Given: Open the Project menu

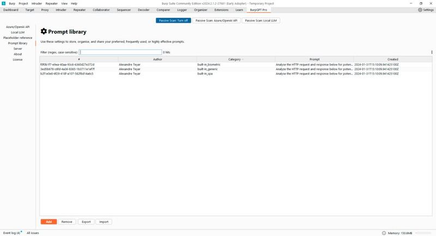Looking at the screenshot, I should pos(23,4).
